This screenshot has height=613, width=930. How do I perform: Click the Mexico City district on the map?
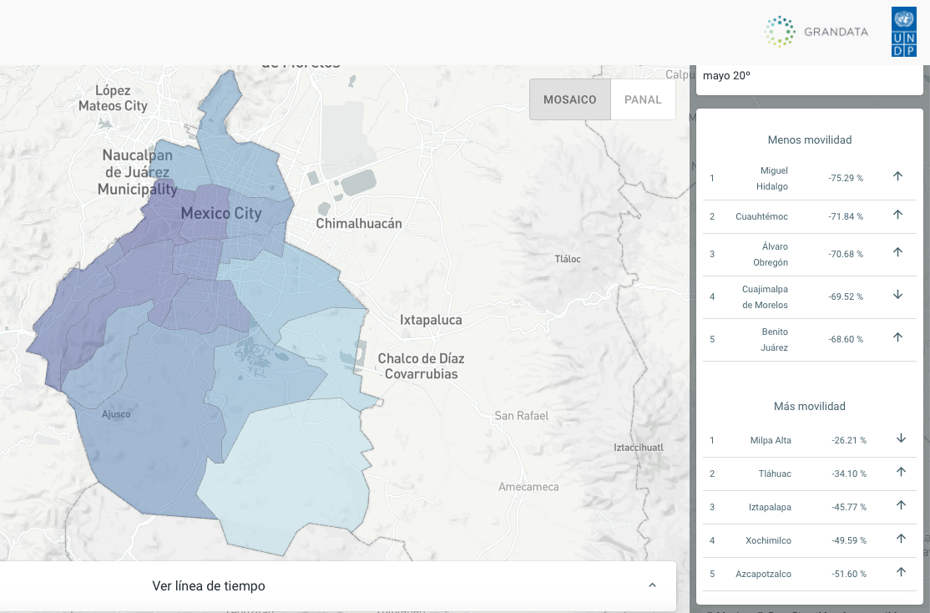coord(221,214)
